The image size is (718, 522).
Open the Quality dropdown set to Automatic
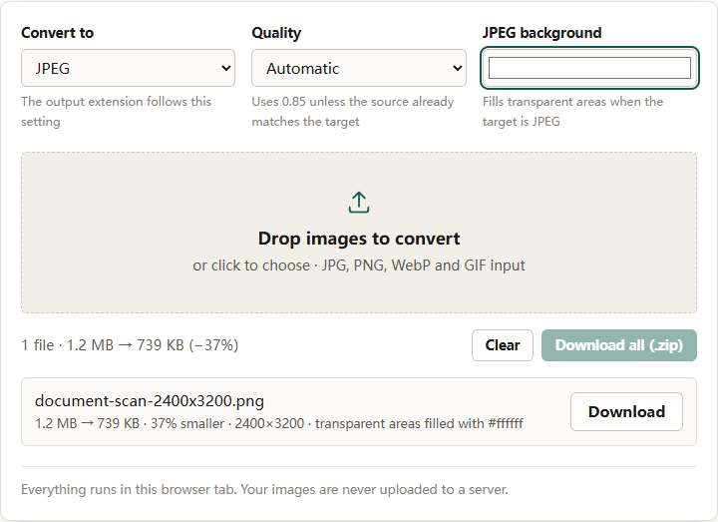[x=359, y=68]
